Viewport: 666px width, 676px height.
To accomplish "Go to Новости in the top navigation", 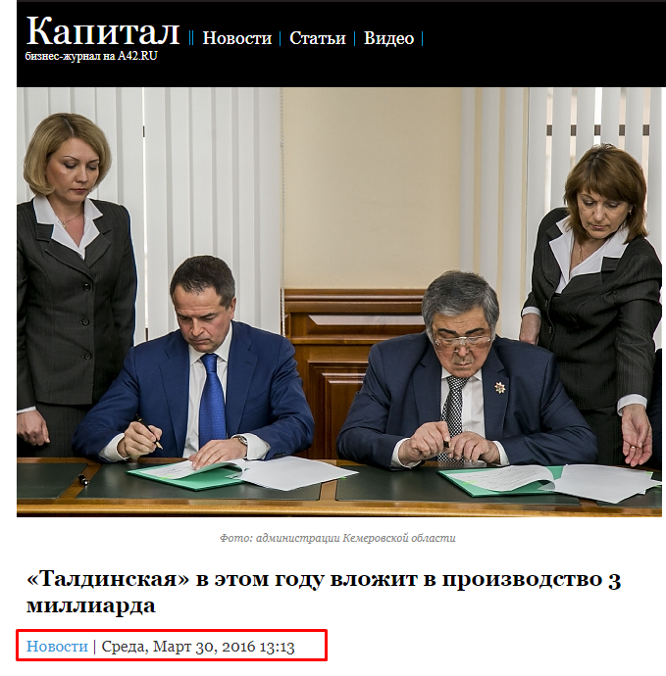I will (237, 38).
